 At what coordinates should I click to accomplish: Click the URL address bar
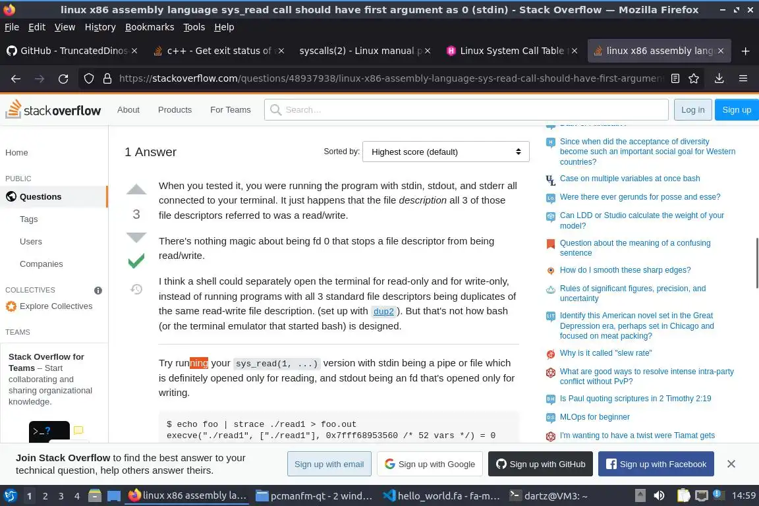point(391,78)
